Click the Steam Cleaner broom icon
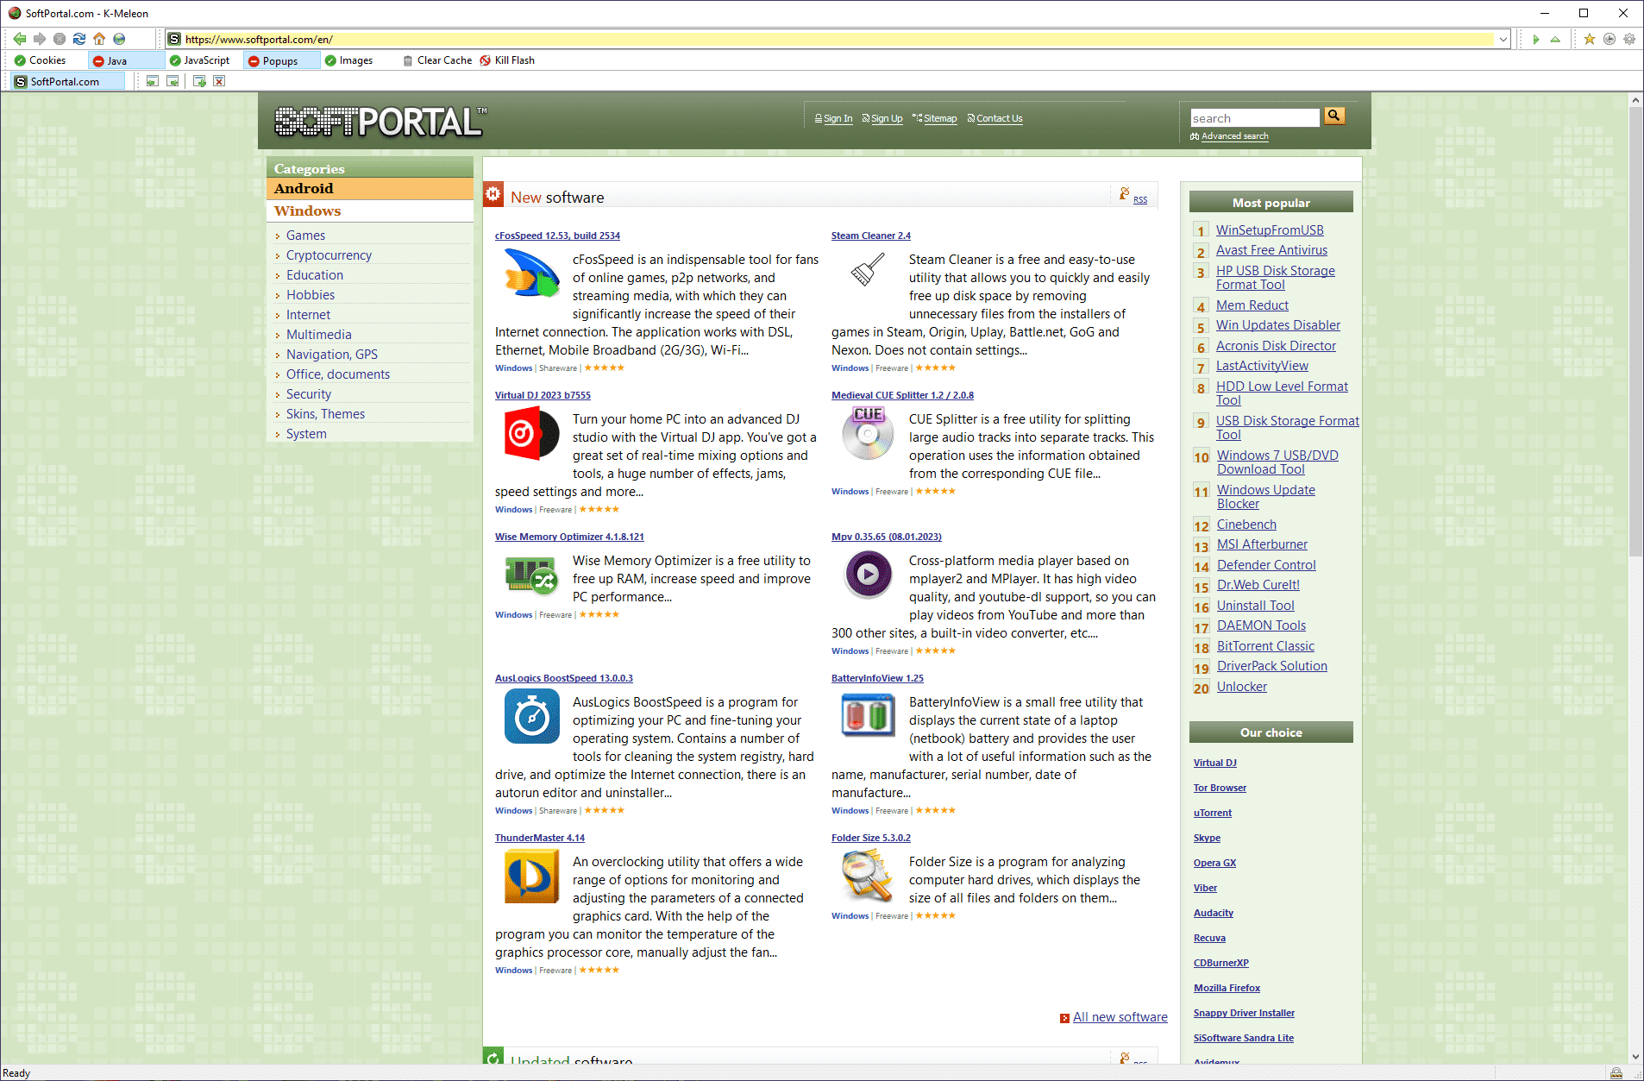This screenshot has width=1644, height=1081. point(868,269)
